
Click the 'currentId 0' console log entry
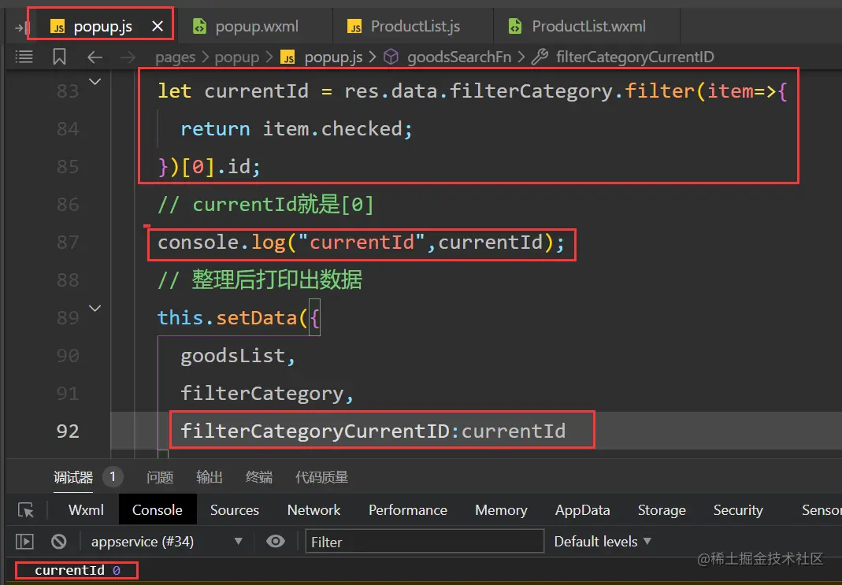[x=77, y=570]
